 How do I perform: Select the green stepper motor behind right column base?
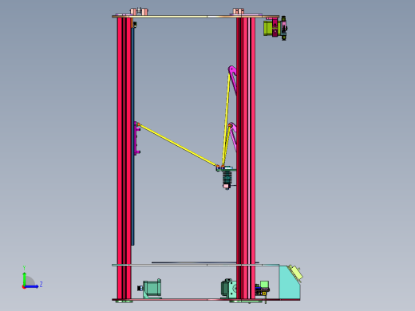tap(228, 288)
